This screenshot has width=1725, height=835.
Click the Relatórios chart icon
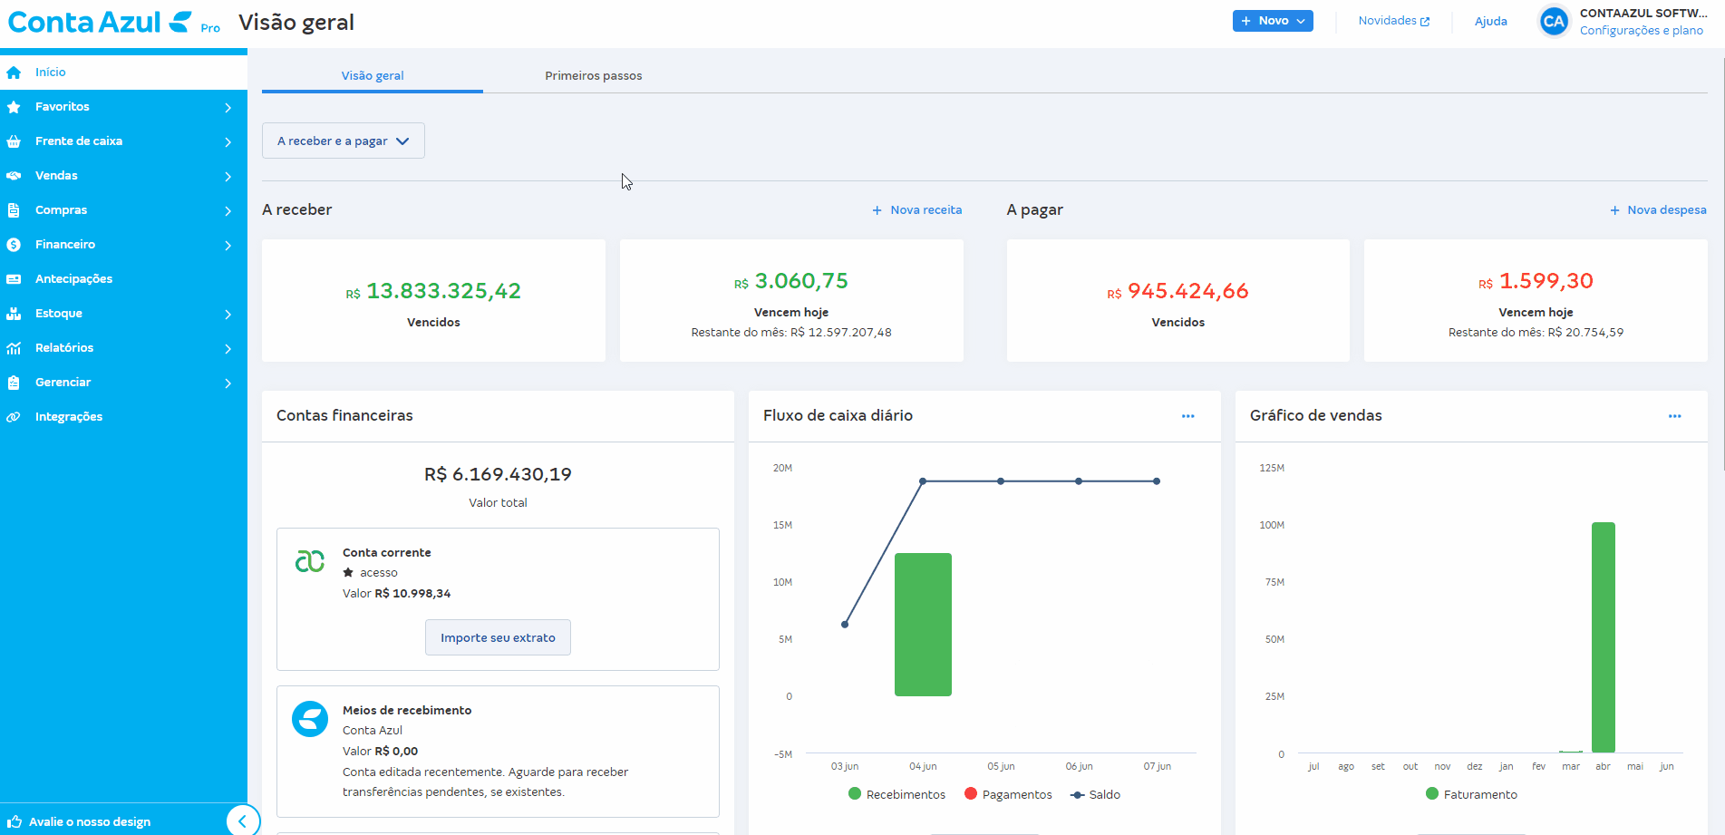[14, 348]
